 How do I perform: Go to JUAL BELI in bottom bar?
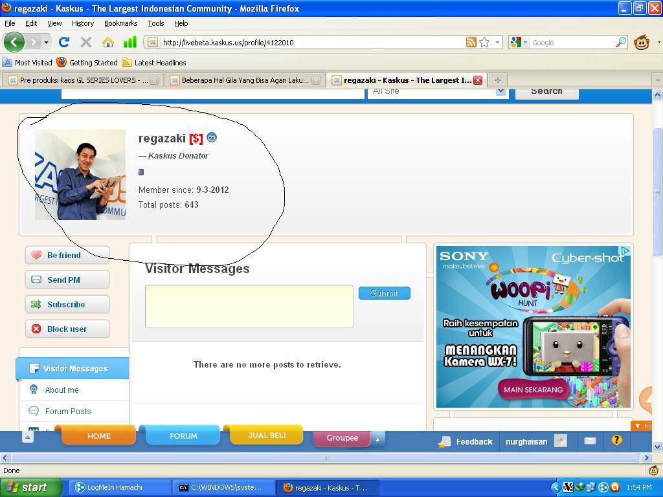point(267,436)
